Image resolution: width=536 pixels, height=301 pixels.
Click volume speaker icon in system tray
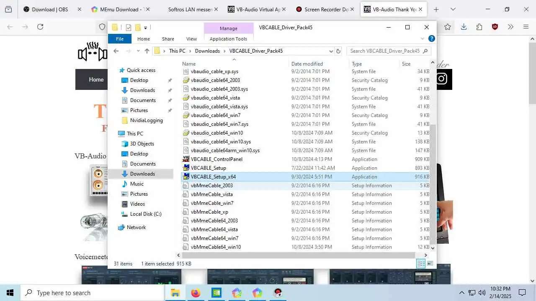(x=482, y=293)
